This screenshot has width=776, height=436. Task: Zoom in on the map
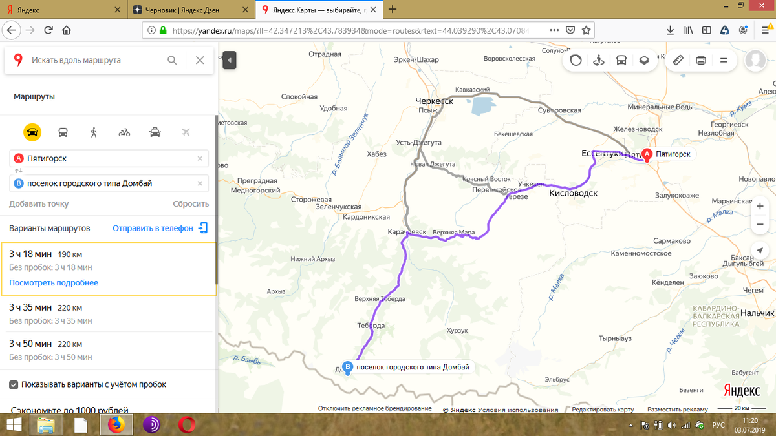point(760,207)
